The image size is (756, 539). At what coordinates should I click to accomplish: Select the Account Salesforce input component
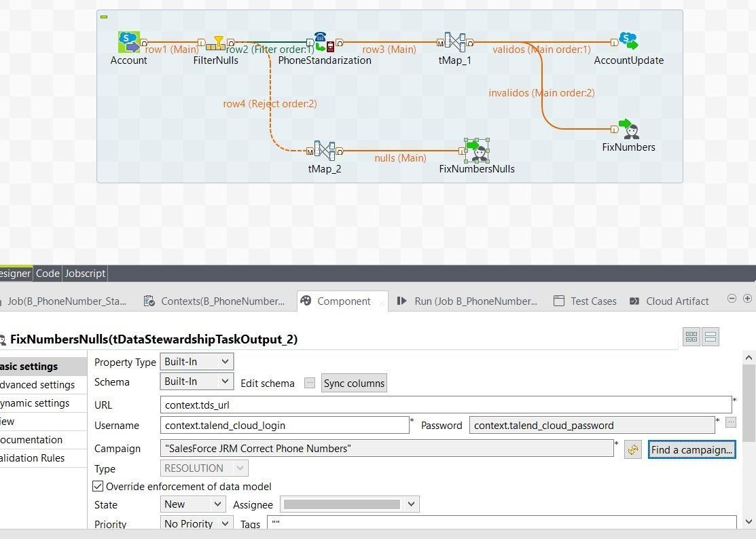point(128,41)
